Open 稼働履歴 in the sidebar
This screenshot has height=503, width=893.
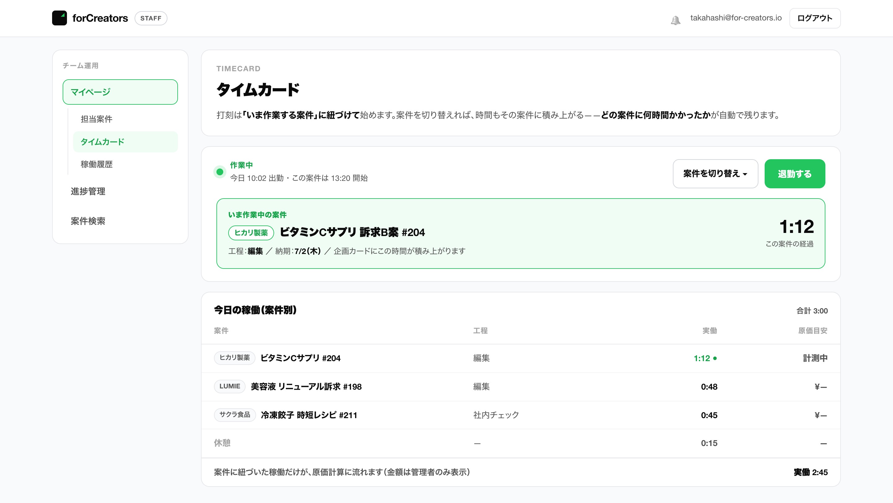point(96,164)
